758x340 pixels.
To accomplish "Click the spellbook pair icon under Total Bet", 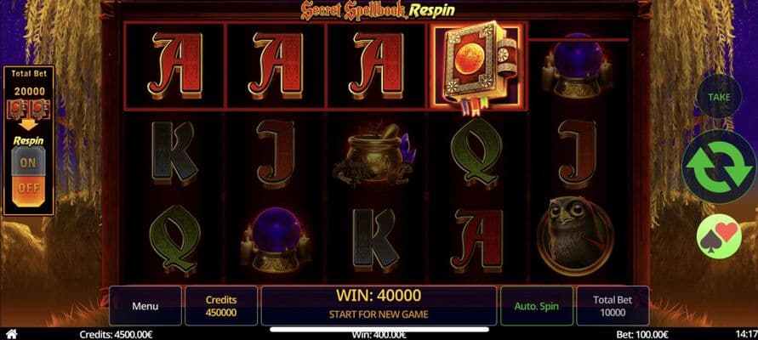I will (29, 109).
